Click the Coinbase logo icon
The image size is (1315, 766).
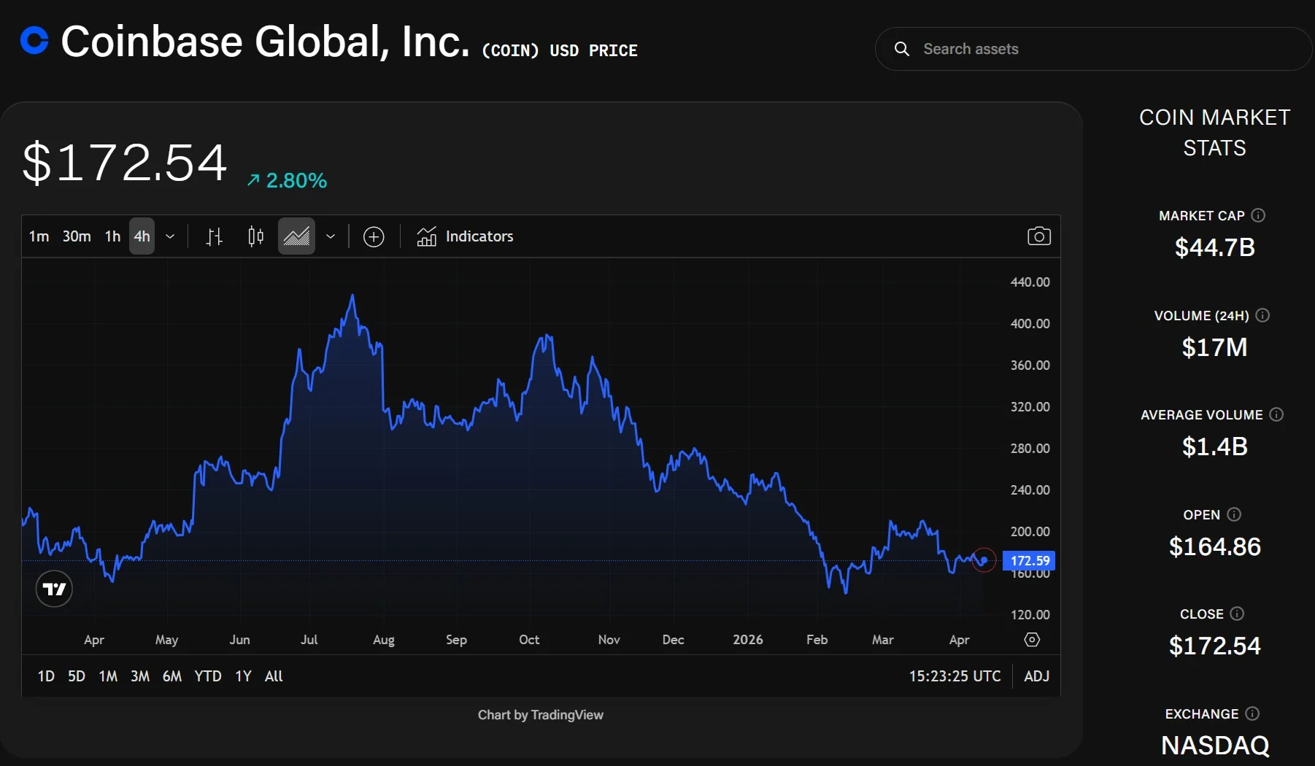[34, 40]
